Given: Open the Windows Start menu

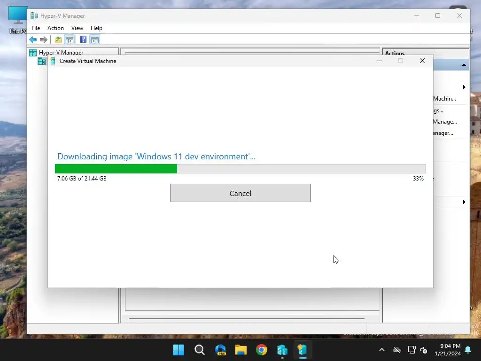Looking at the screenshot, I should [x=178, y=350].
